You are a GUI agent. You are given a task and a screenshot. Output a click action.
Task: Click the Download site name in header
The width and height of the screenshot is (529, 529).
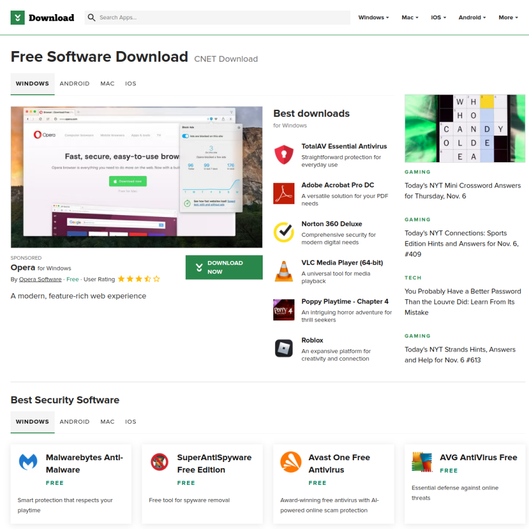[x=51, y=18]
